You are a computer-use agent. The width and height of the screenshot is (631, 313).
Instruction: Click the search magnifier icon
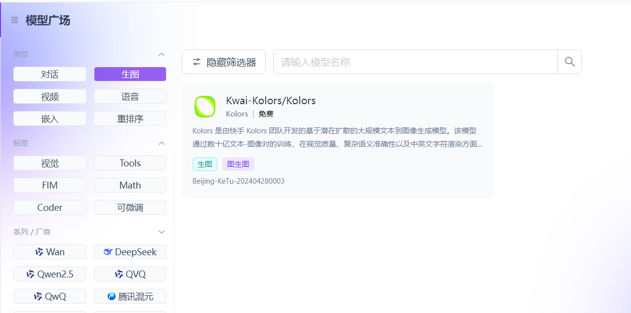(x=570, y=62)
